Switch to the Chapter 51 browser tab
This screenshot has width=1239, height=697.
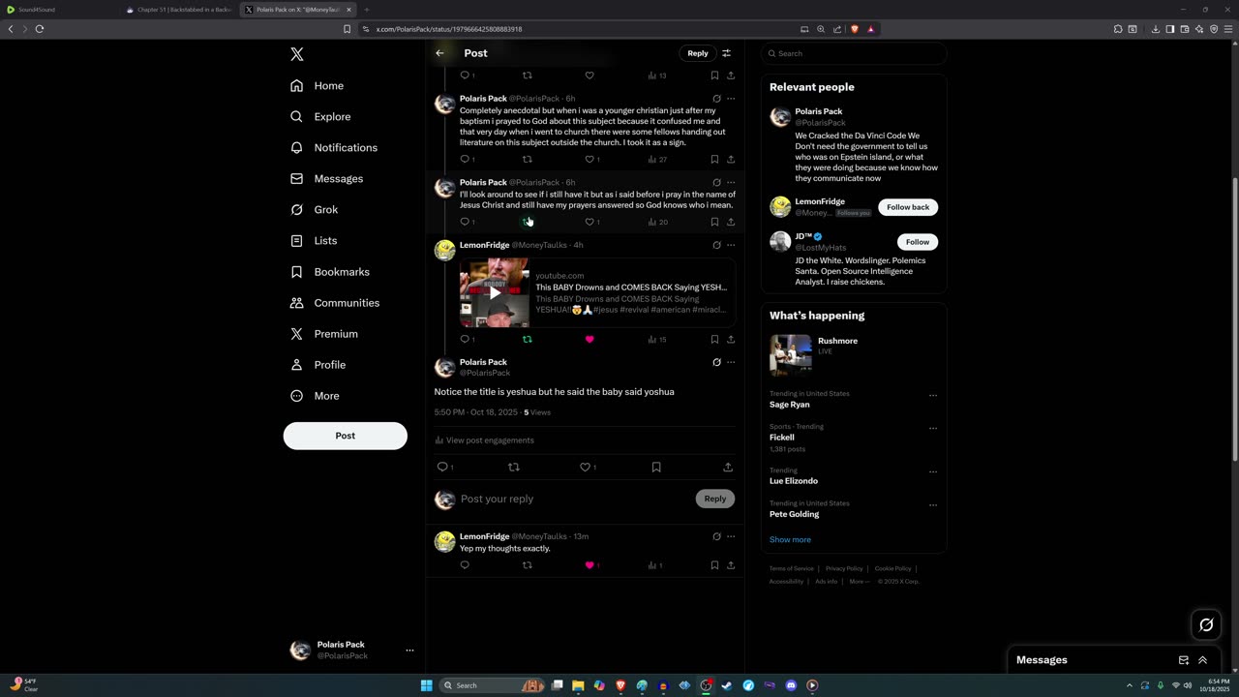[x=179, y=10]
